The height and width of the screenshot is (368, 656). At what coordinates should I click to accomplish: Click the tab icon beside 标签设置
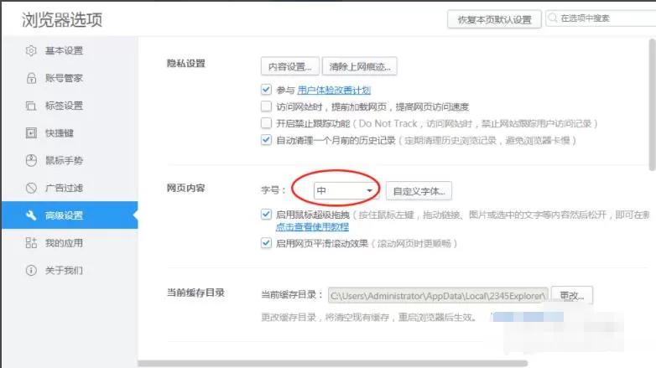pos(31,106)
